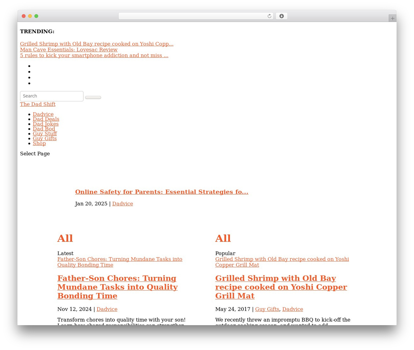Click the TRENDING: label
The width and height of the screenshot is (414, 350).
tap(37, 32)
